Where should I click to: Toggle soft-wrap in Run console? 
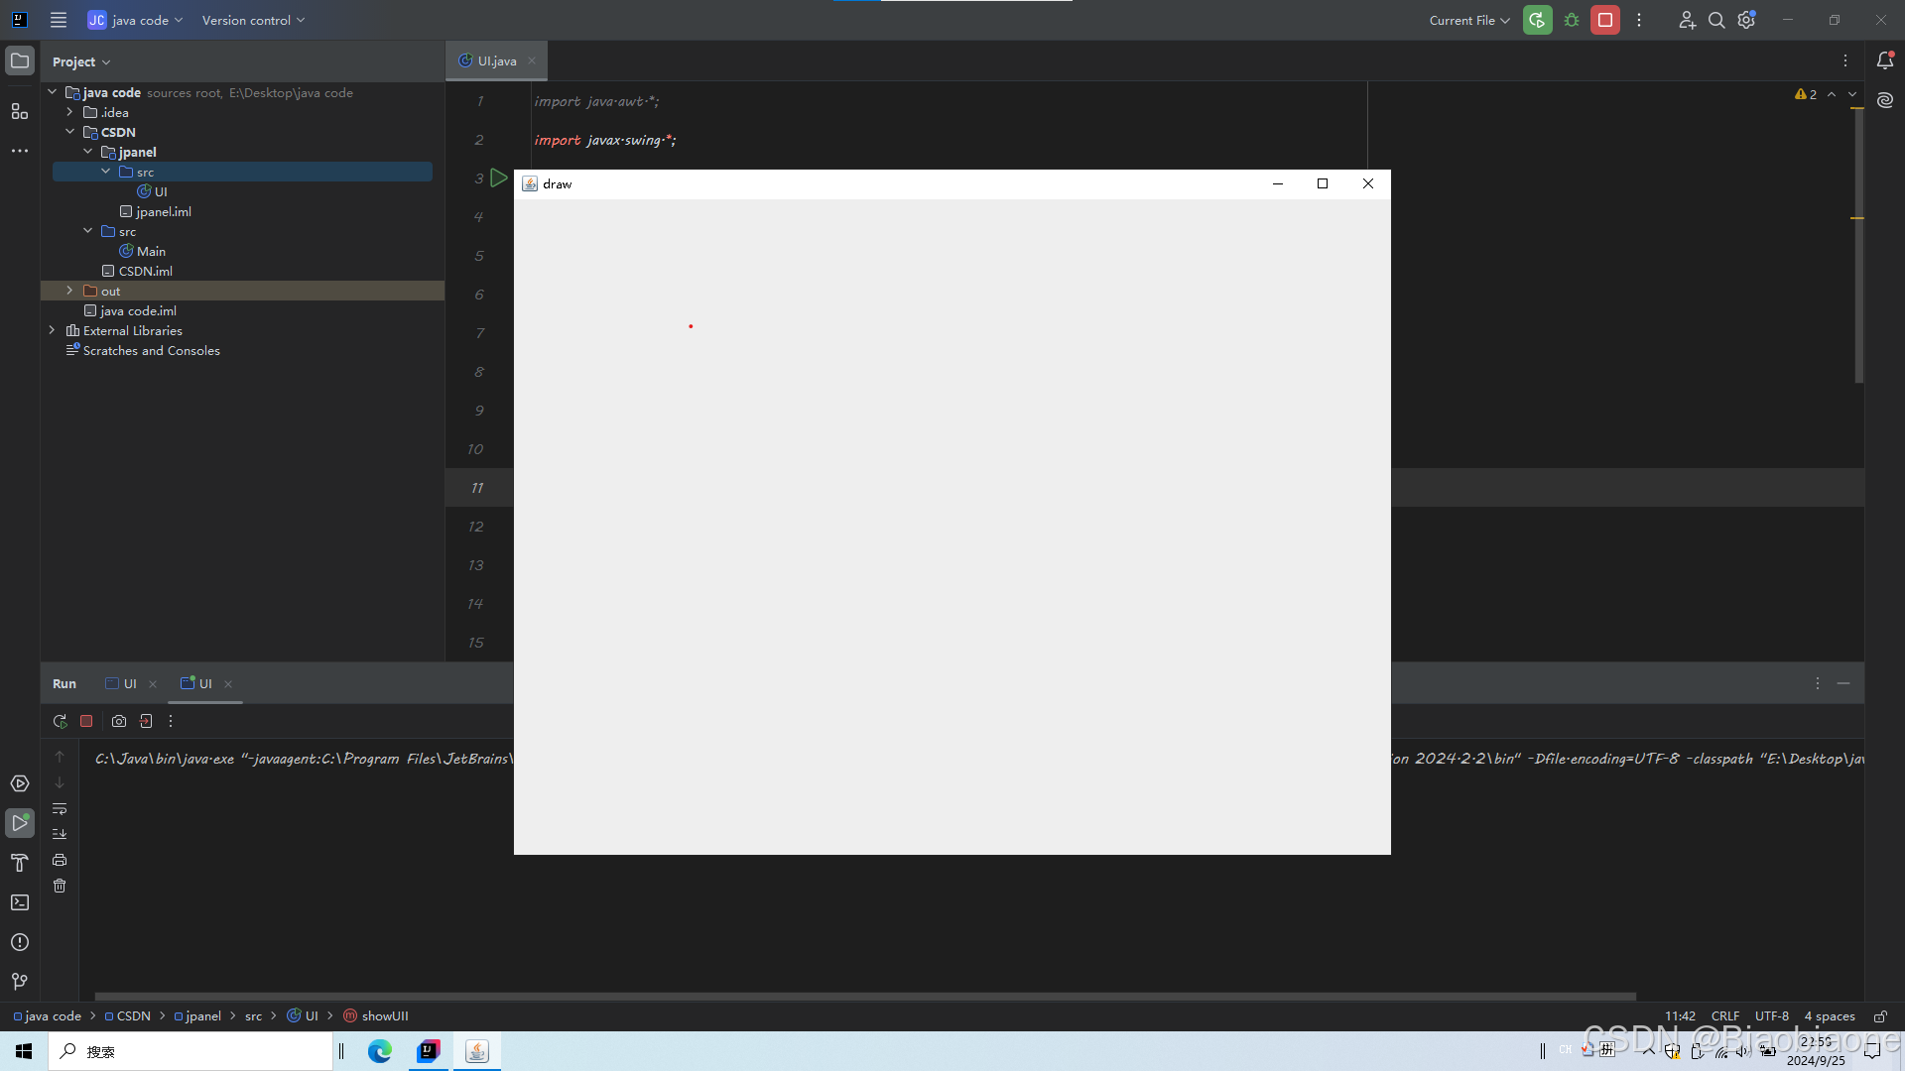click(x=60, y=809)
